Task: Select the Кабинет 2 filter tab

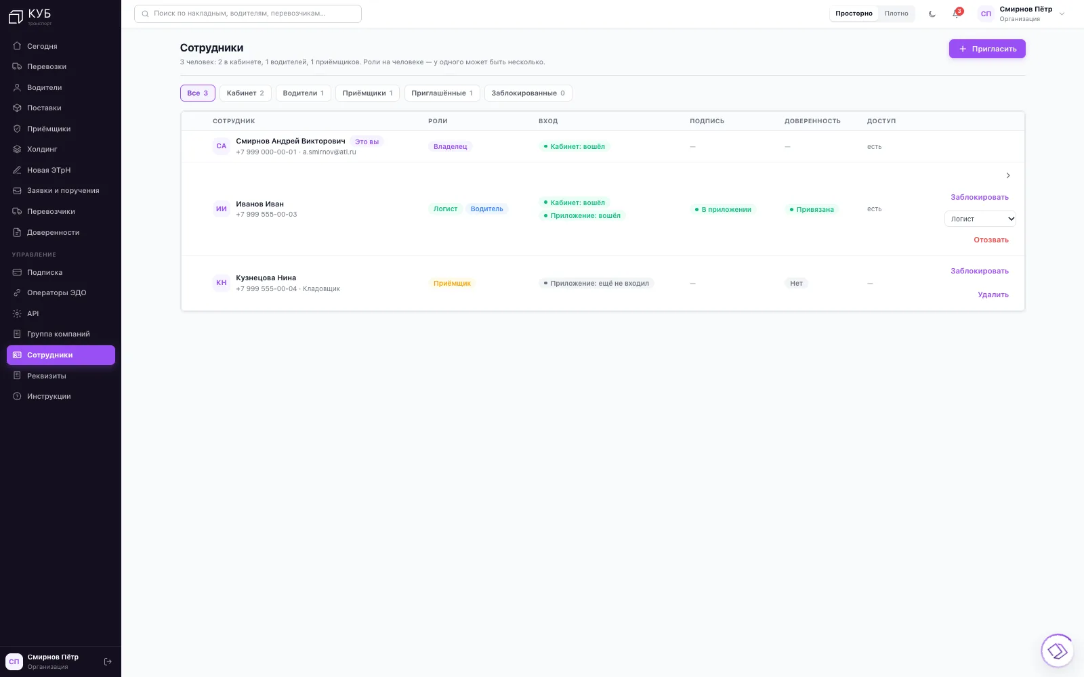Action: coord(245,93)
